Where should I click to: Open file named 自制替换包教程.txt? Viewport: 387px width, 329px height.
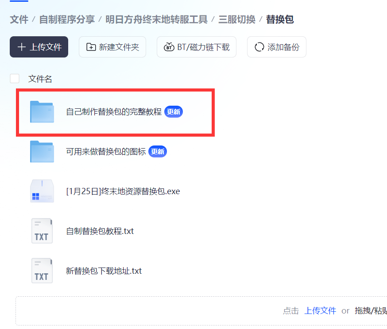point(100,231)
